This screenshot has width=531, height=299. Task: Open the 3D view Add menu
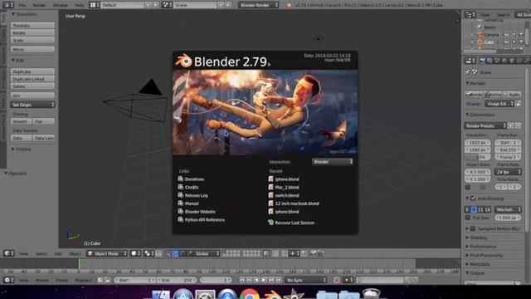tap(58, 253)
